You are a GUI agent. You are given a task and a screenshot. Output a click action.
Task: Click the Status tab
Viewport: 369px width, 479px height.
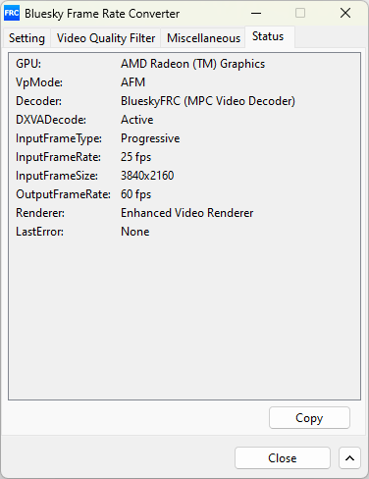point(268,36)
